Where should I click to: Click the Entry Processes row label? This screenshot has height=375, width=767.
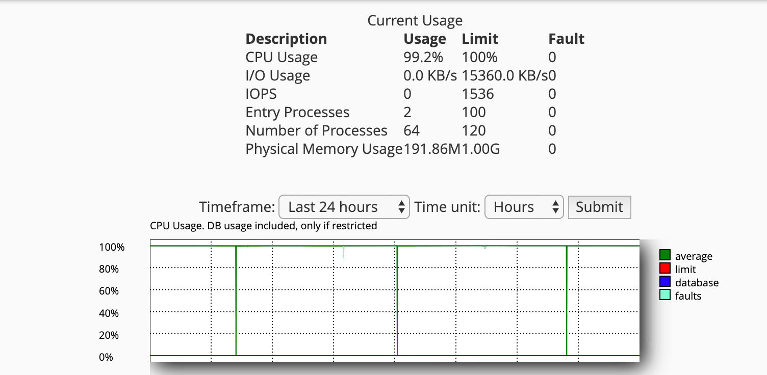(x=297, y=113)
